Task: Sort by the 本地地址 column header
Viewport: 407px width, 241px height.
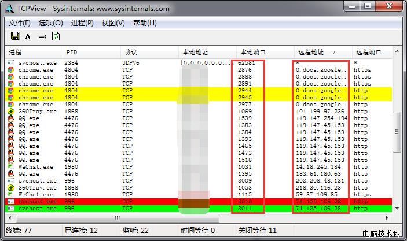Action: (x=207, y=53)
